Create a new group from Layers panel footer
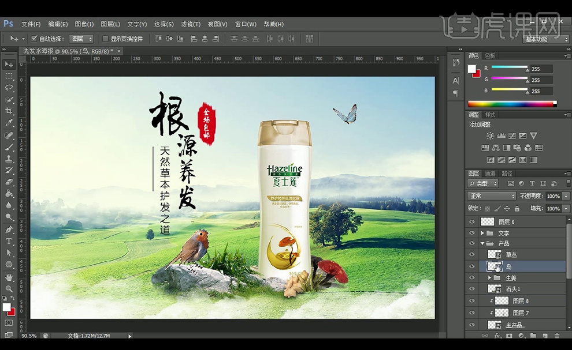This screenshot has width=572, height=350. pos(533,336)
